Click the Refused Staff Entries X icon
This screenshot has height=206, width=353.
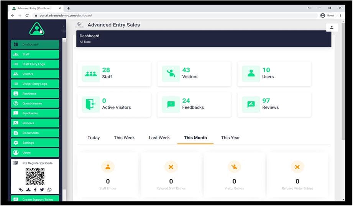point(171,167)
